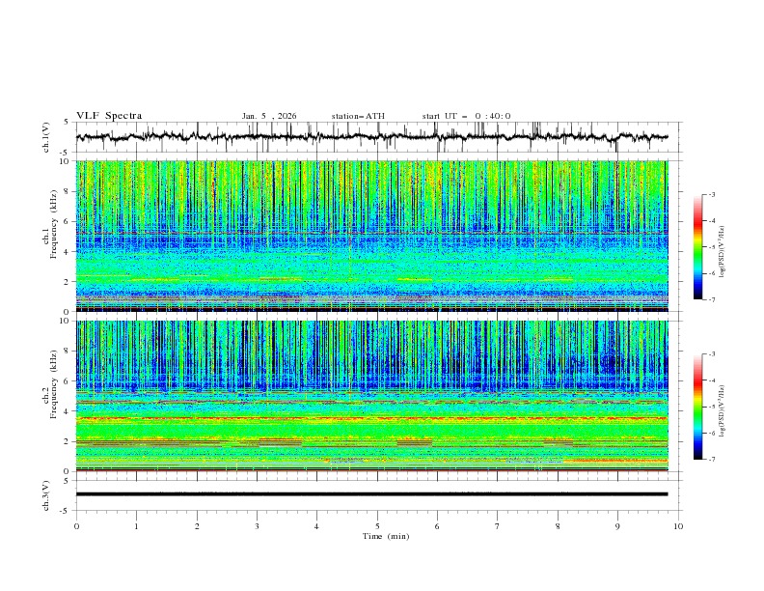Click the '-3' label on ch.2 color bar

712,354
